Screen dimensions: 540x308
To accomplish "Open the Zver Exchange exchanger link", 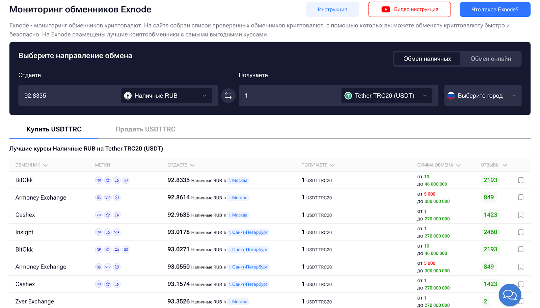I will pyautogui.click(x=34, y=302).
